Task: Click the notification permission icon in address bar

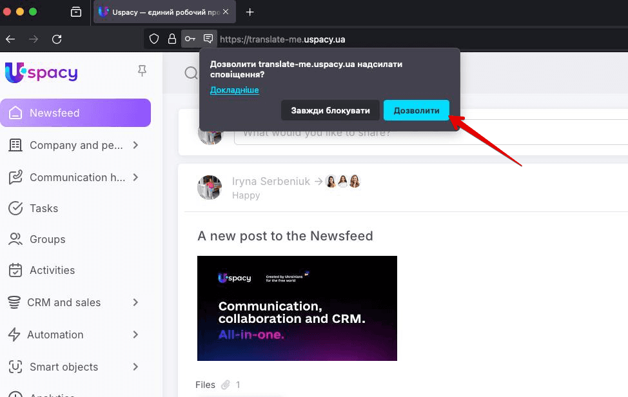Action: (208, 39)
